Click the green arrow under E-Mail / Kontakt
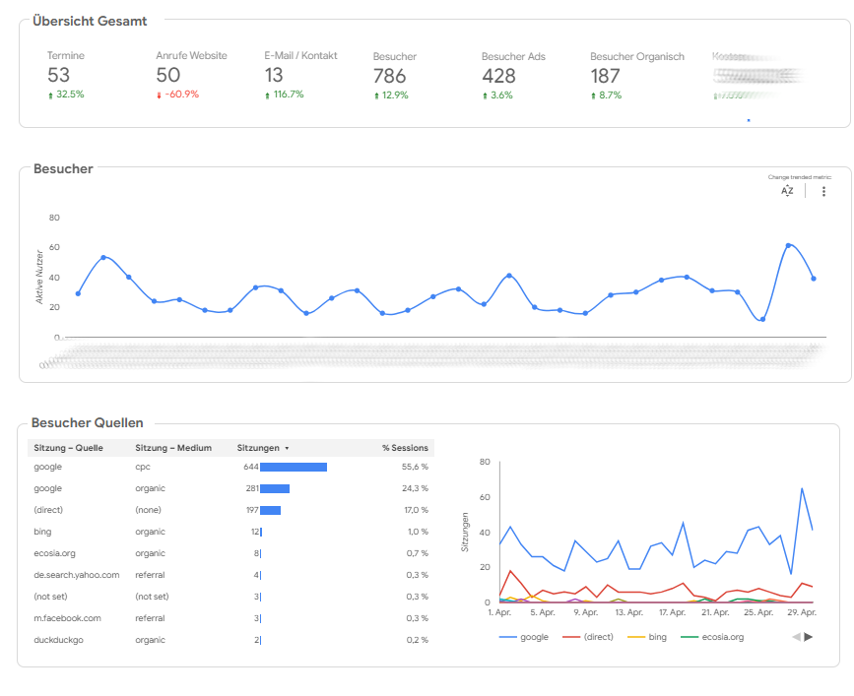Viewport: 854px width, 696px height. click(x=268, y=95)
